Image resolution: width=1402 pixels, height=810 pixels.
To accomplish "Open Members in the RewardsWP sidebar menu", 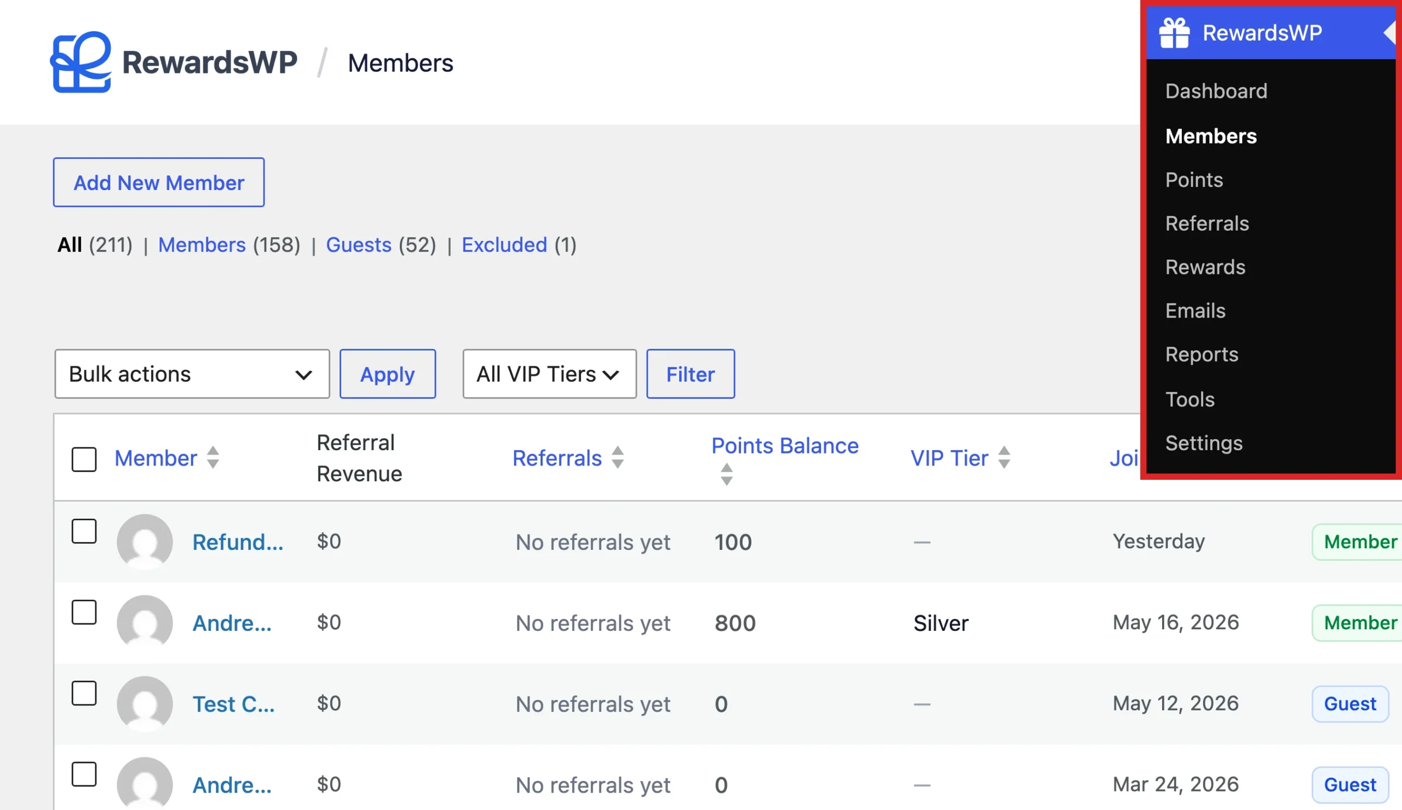I will click(1211, 136).
